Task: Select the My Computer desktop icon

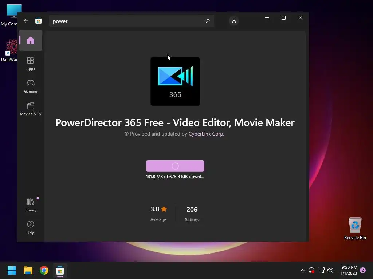Action: tap(9, 15)
